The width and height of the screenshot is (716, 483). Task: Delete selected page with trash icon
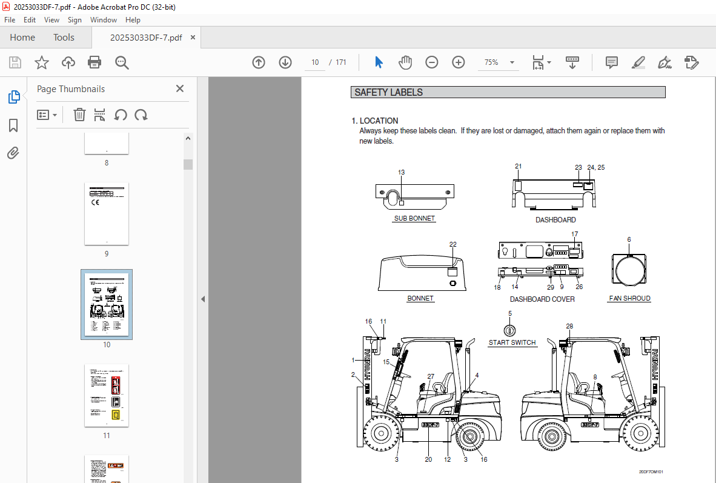click(79, 115)
